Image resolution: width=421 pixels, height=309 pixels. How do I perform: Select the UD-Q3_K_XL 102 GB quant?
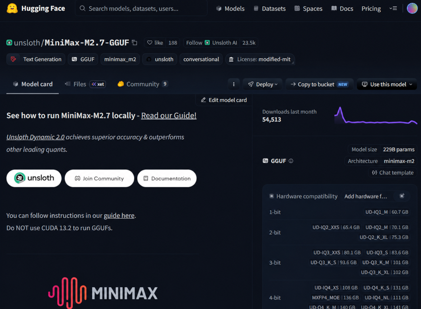click(385, 272)
